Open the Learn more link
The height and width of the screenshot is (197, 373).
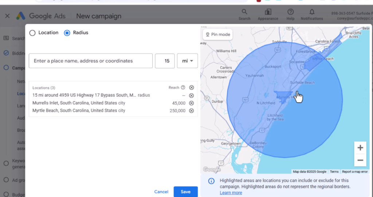pos(231,193)
